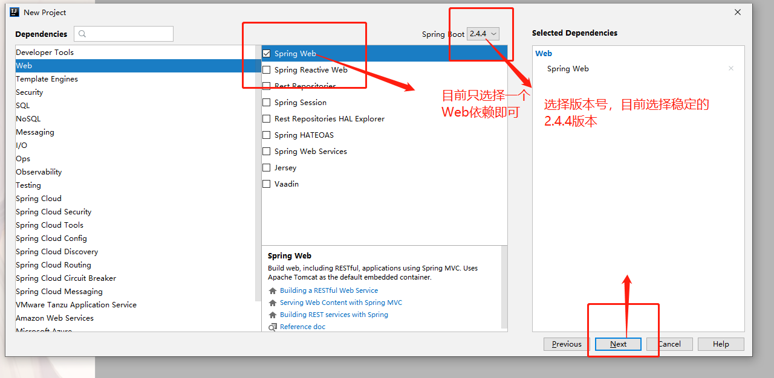The width and height of the screenshot is (774, 378).
Task: Click the Dependencies search field
Action: (x=123, y=34)
